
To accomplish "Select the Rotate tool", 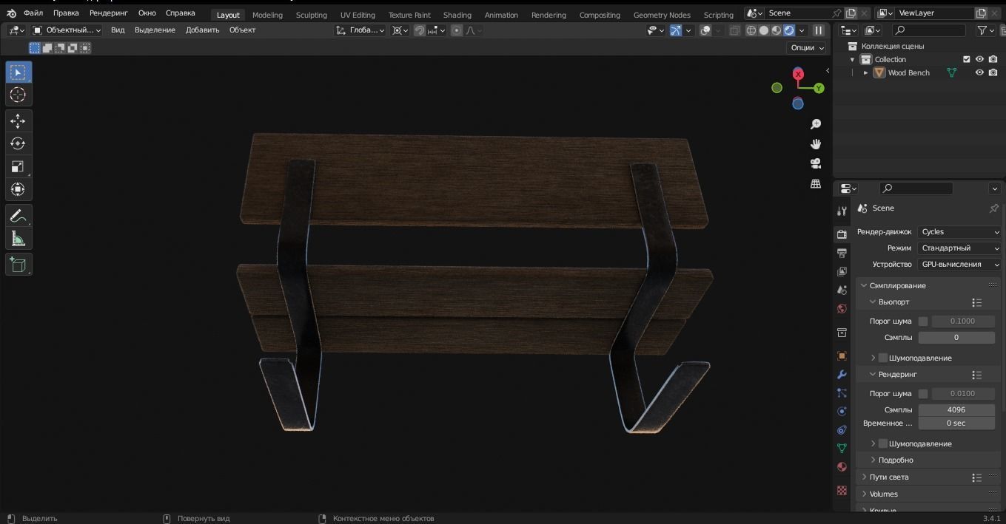I will pos(19,143).
